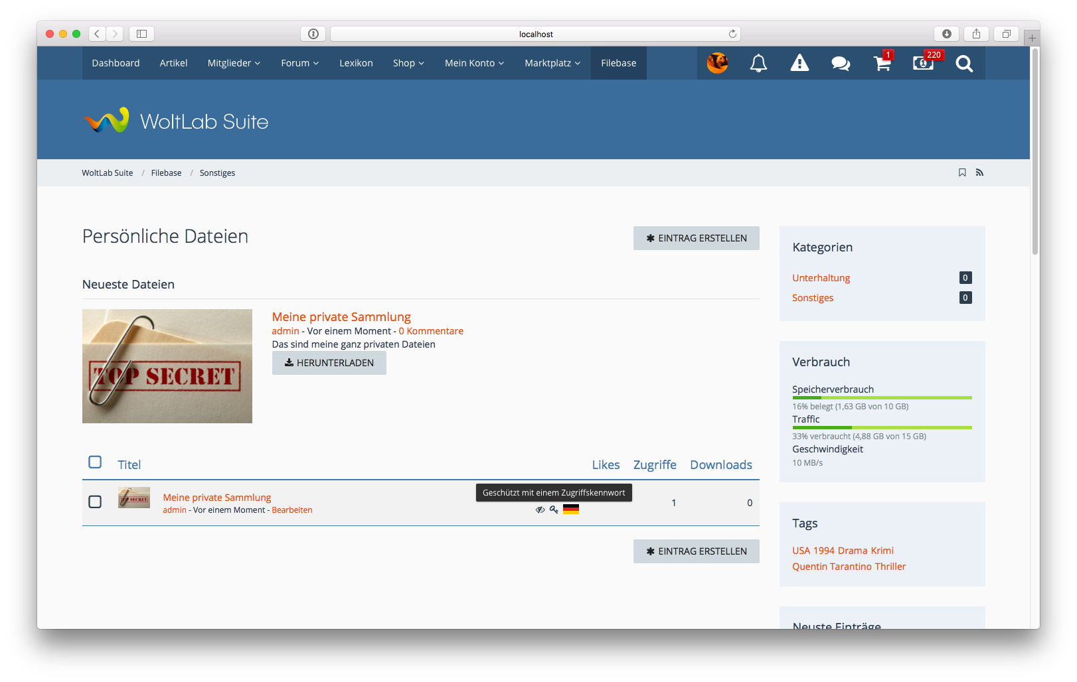Click the Unterhaltung category link
This screenshot has width=1077, height=682.
(x=821, y=278)
